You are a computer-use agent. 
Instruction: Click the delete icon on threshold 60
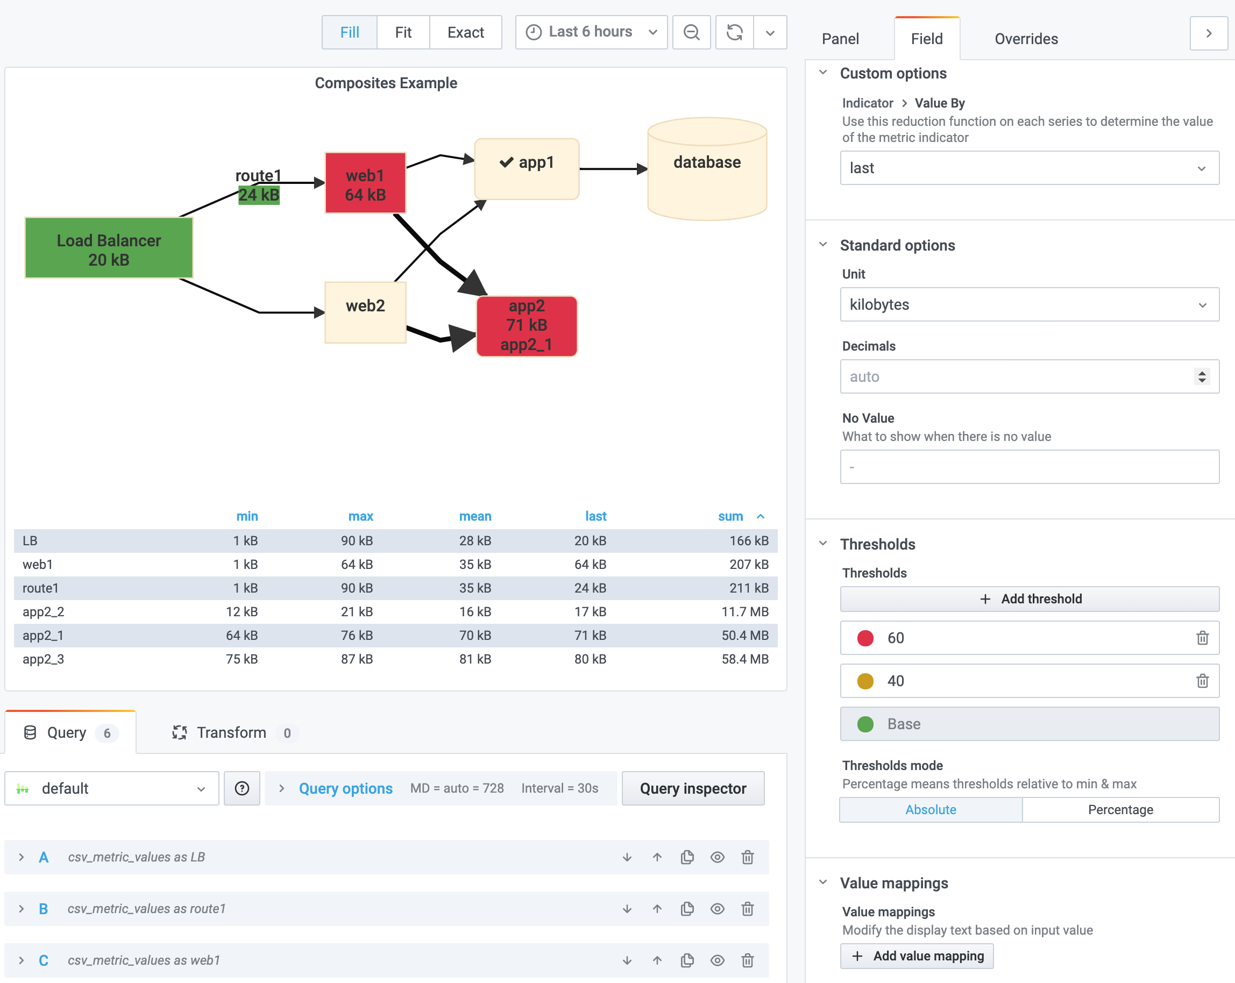click(x=1203, y=637)
